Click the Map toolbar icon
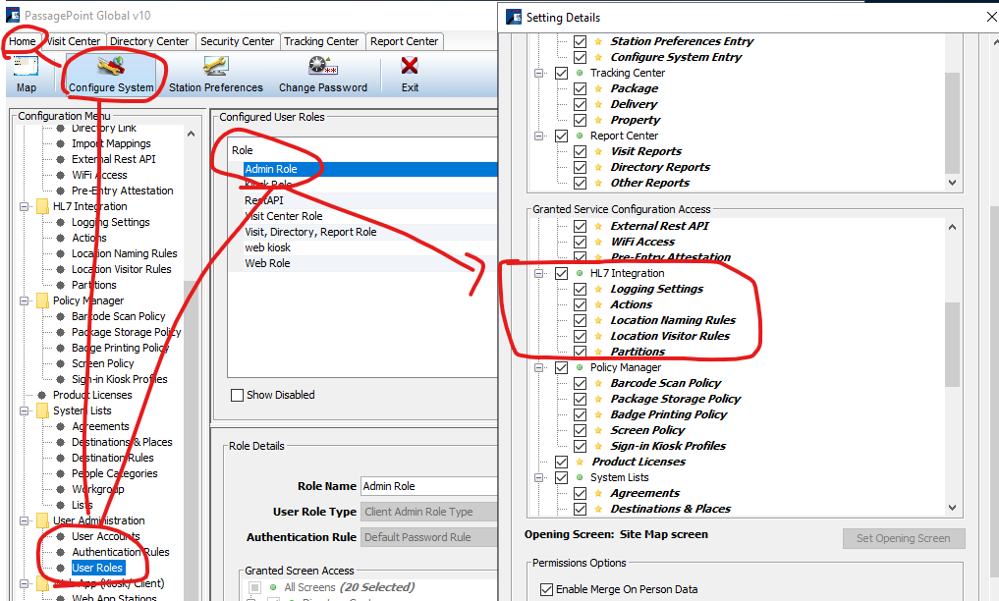The width and height of the screenshot is (999, 601). click(27, 67)
